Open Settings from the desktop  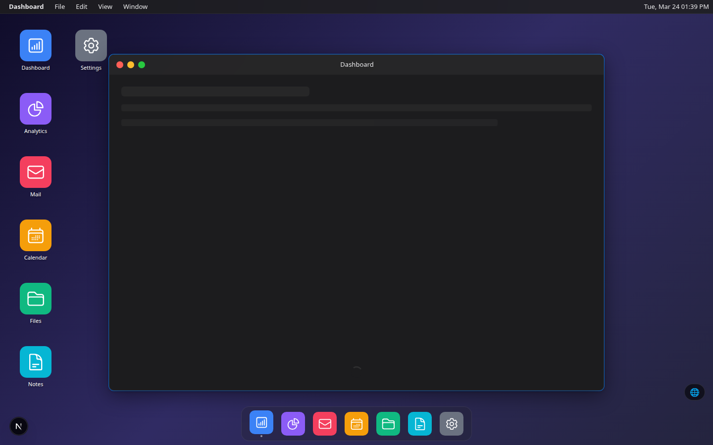(91, 45)
